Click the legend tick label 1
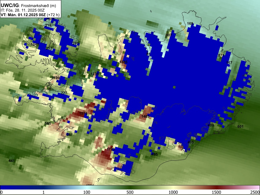Image resolution: width=260 pixels, height=195 pixels. (43, 192)
